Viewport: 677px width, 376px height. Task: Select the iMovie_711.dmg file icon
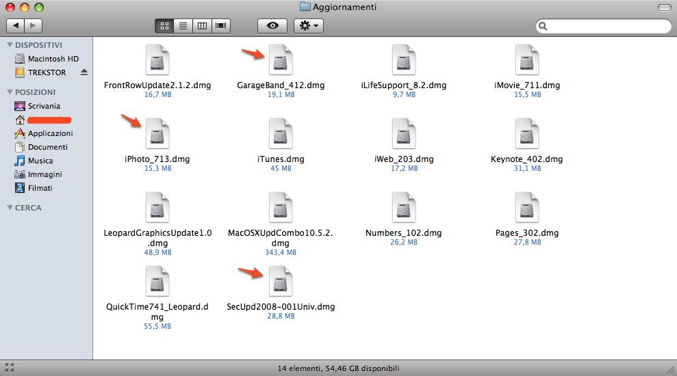(x=527, y=60)
